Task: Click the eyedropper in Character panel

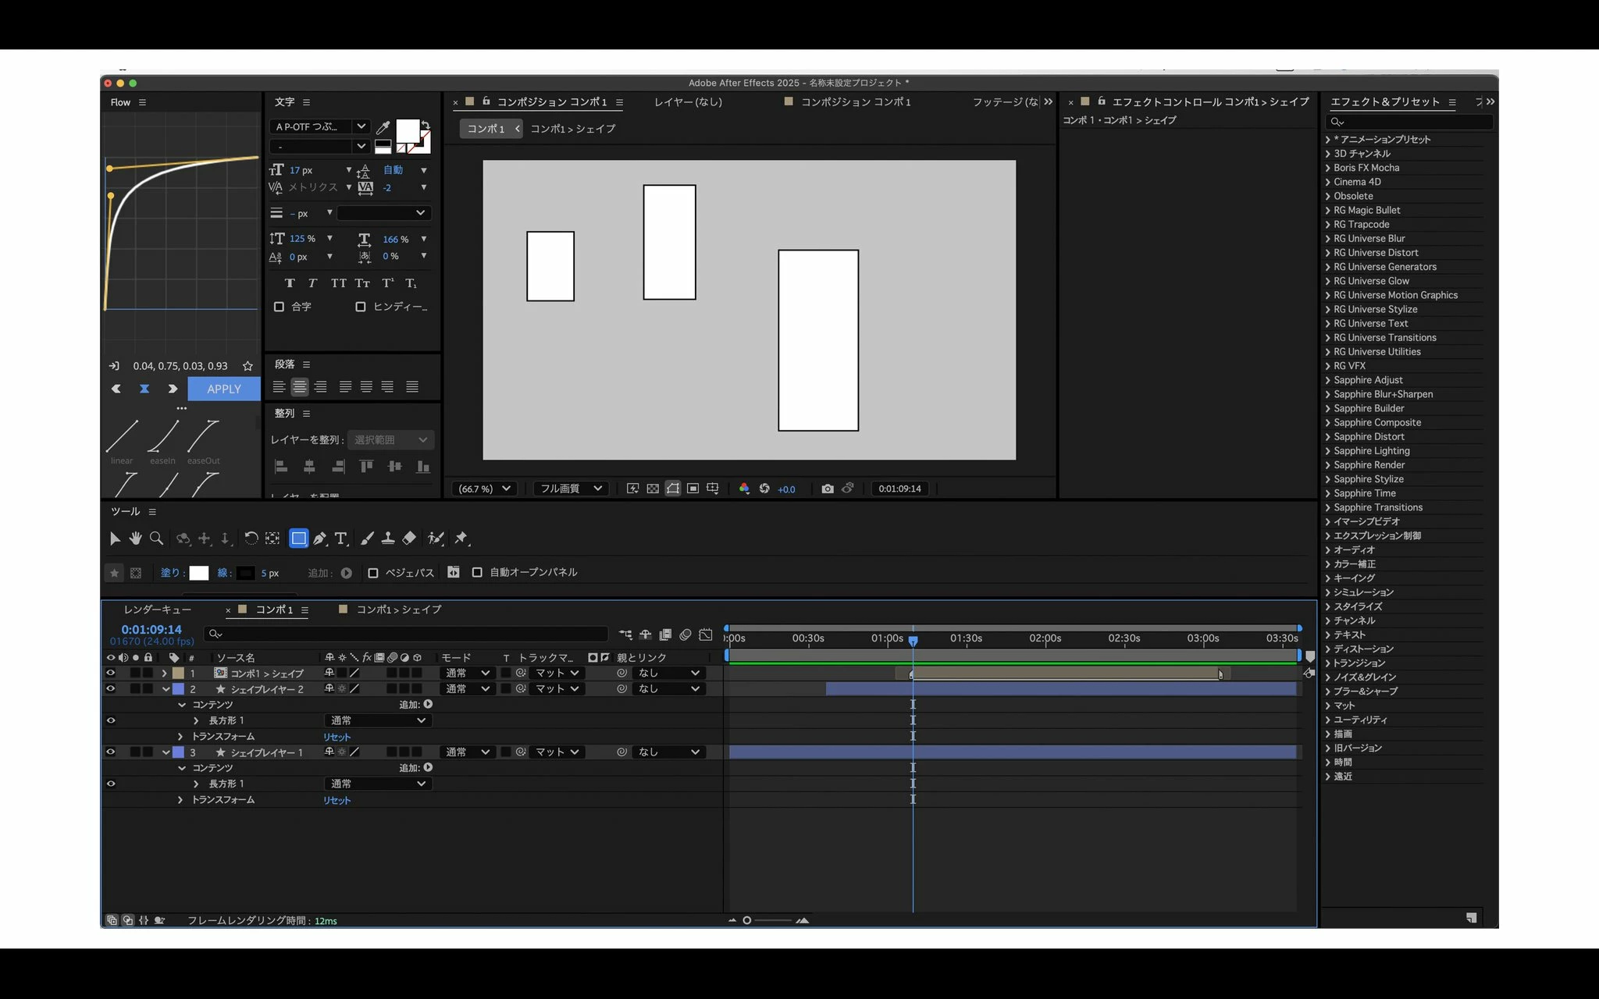Action: 383,127
